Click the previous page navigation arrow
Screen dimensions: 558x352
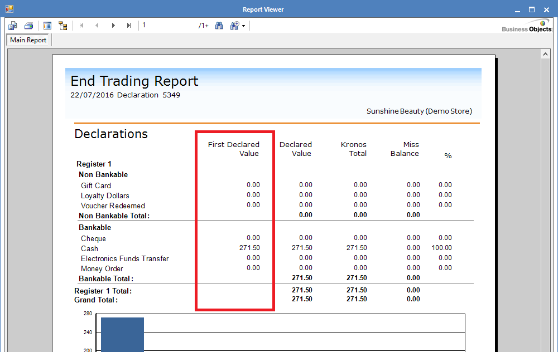click(97, 25)
